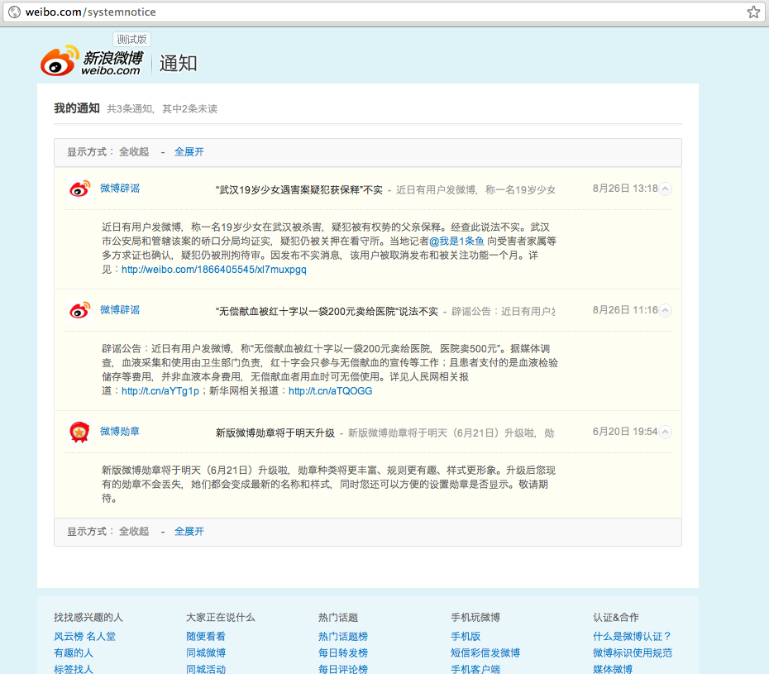Open the http://t.cn/aYTg1p link
The height and width of the screenshot is (674, 769).
(x=160, y=391)
